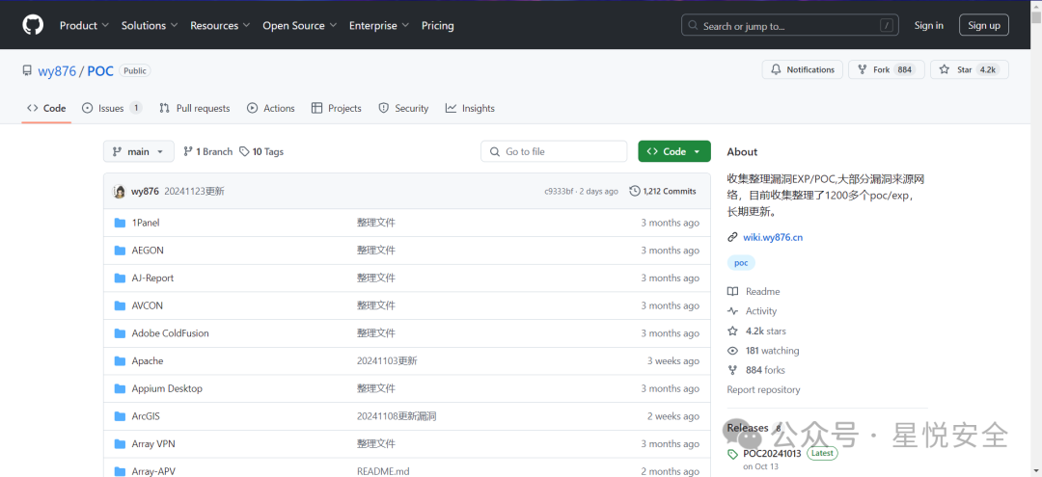Viewport: 1042px width, 477px height.
Task: Open the Pricing page
Action: pos(437,25)
